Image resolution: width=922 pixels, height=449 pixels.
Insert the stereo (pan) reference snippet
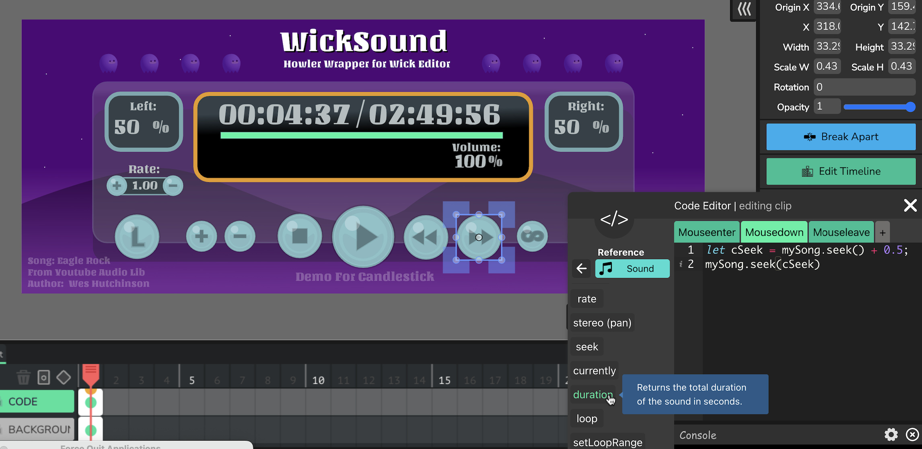602,323
